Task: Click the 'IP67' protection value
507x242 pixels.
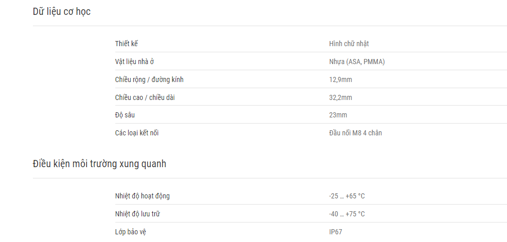Action: pos(336,232)
